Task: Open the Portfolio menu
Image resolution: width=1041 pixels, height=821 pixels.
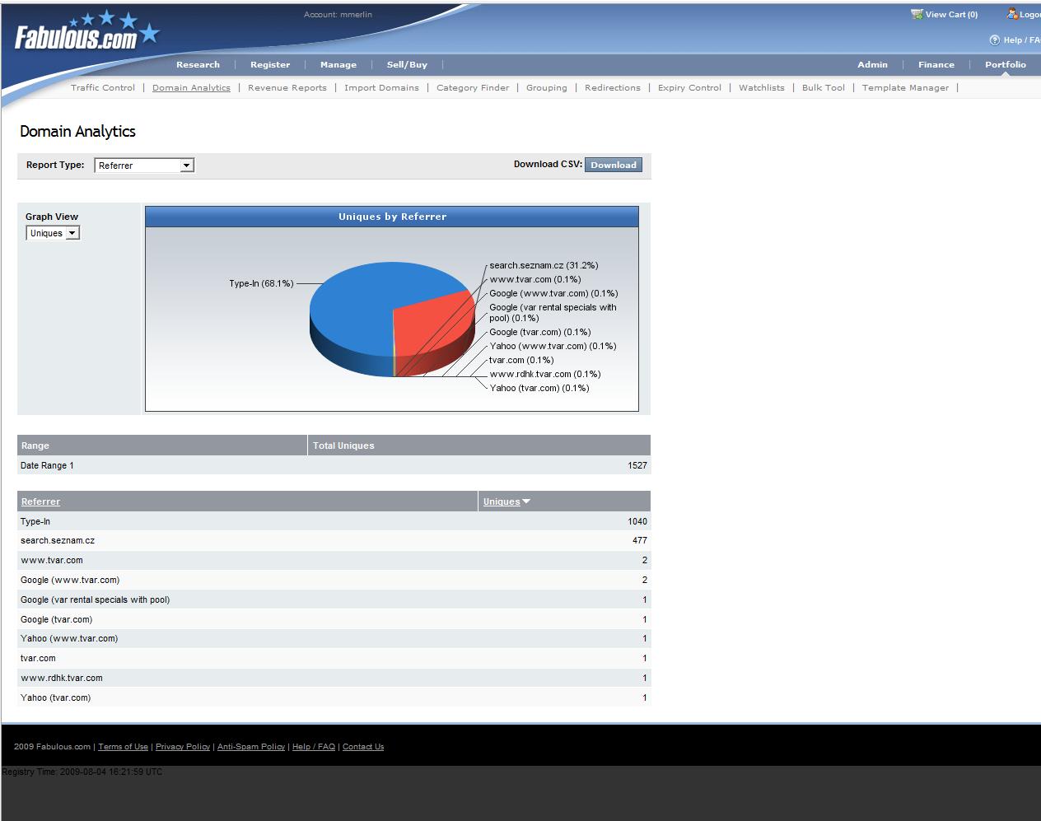Action: [x=1006, y=64]
